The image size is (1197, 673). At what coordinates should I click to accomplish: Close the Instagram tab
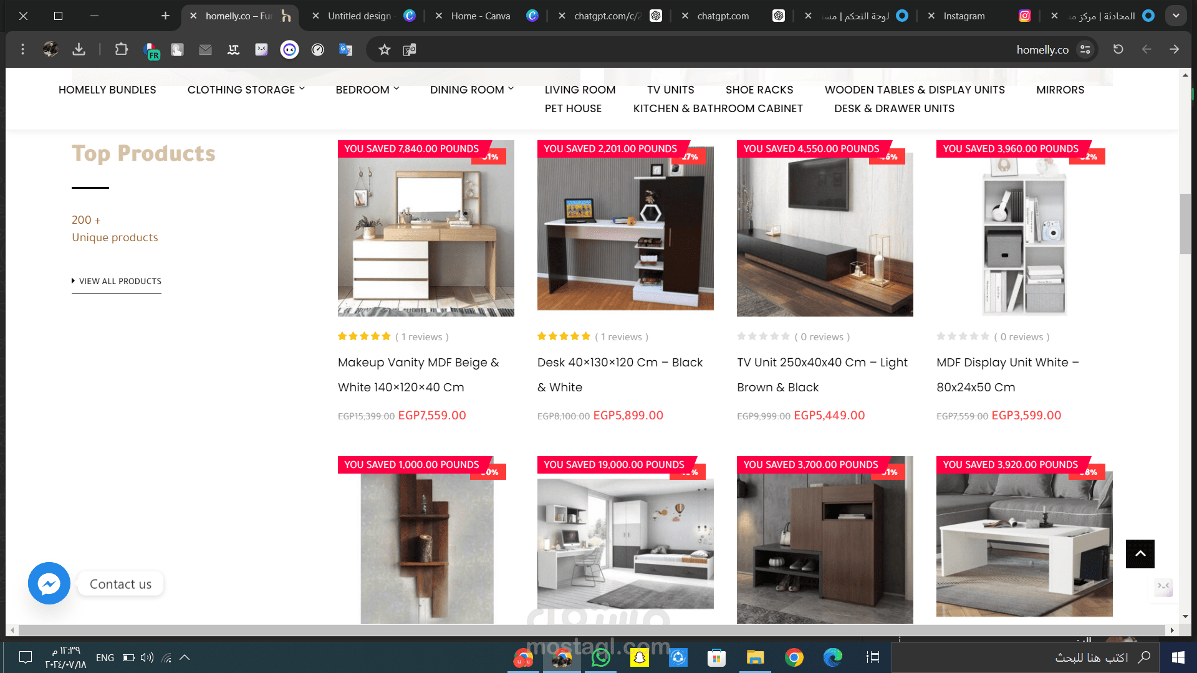pyautogui.click(x=931, y=16)
